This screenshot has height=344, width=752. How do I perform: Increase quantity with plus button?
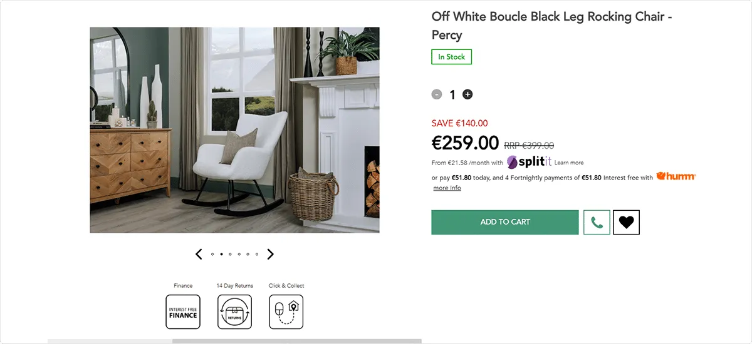(x=467, y=94)
